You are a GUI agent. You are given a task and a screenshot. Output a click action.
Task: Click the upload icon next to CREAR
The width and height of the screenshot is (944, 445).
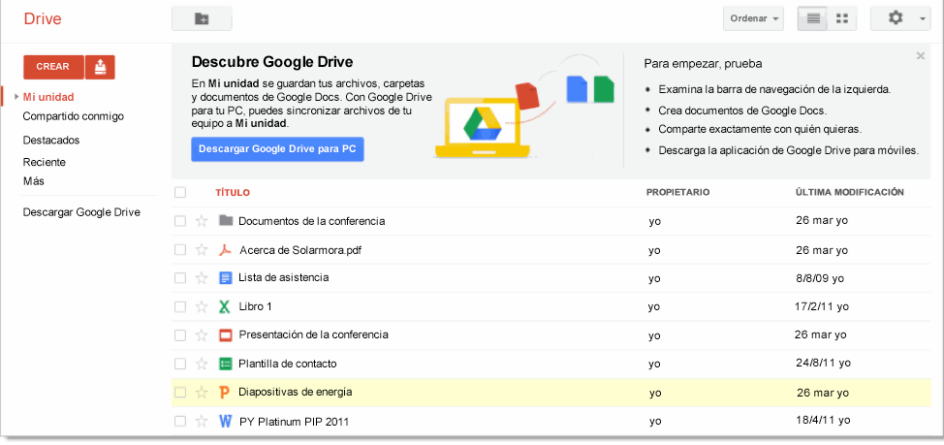100,67
